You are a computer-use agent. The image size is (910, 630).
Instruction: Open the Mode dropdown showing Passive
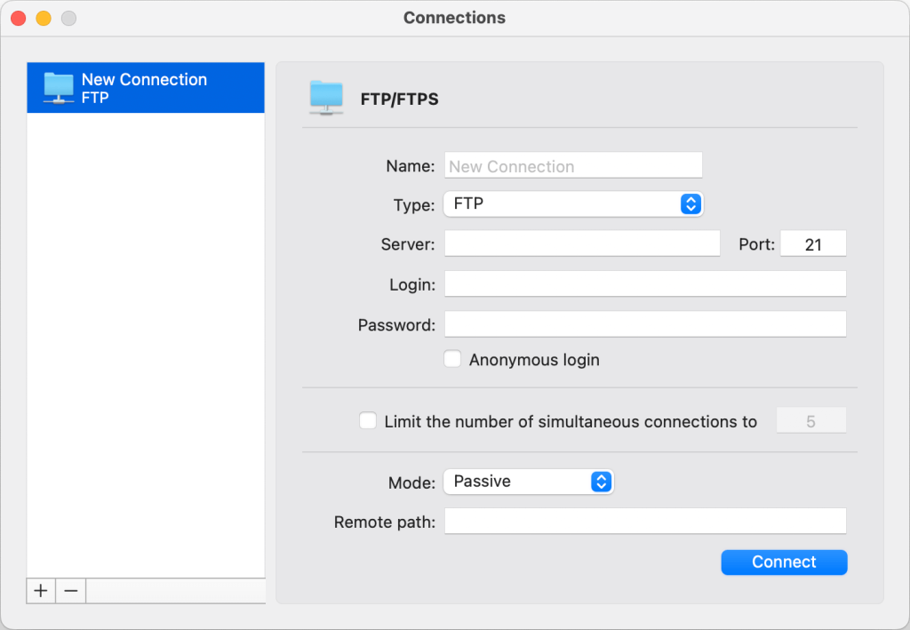click(529, 481)
